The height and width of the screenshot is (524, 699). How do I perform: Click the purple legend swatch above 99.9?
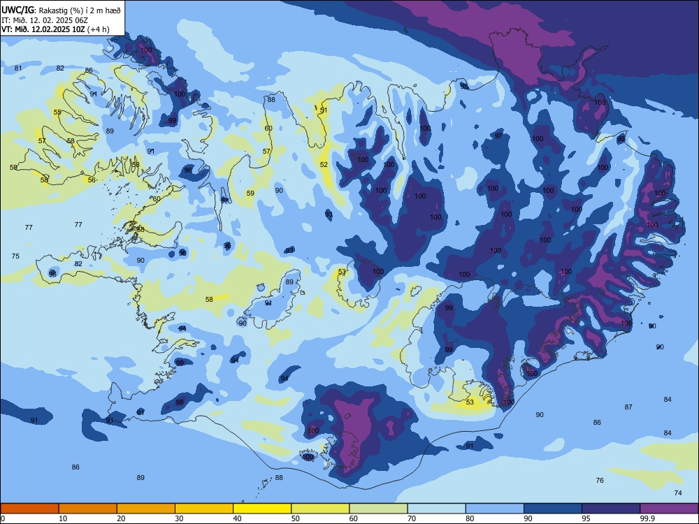[x=669, y=509]
